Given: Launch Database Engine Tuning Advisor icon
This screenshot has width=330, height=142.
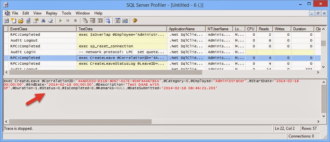Looking at the screenshot, I should click(x=118, y=21).
